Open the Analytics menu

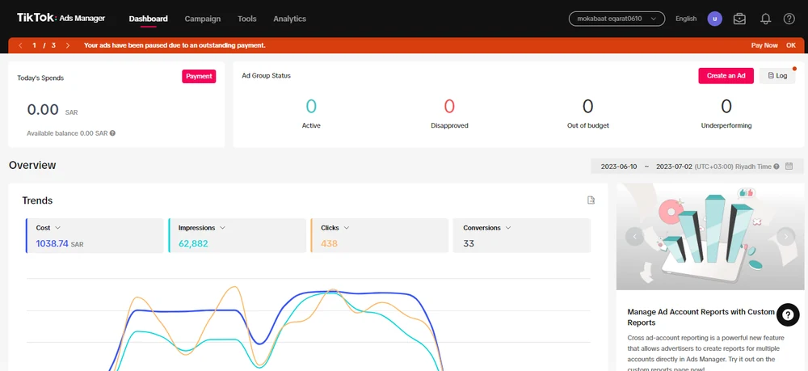pos(289,19)
